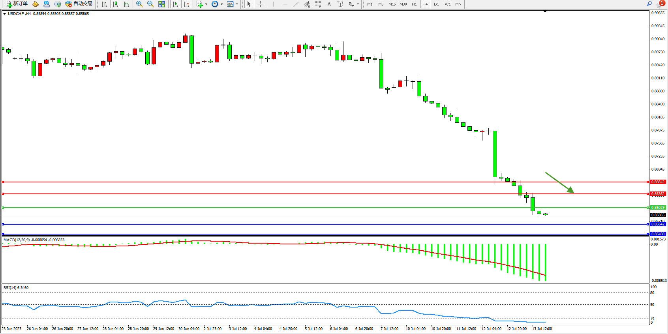
Task: Enable chart auto scroll
Action: click(x=175, y=4)
